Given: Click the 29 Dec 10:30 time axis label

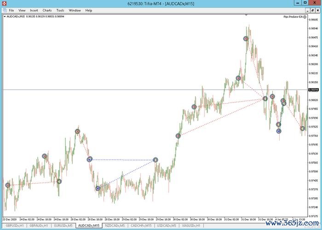Looking at the screenshot, I should (x=146, y=219).
